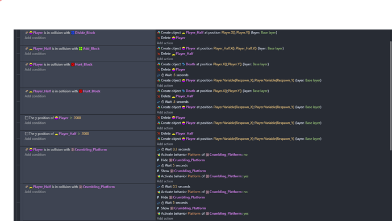
Task: Select 'Player is in collision with Crumbling_Platform' condition
Action: [x=66, y=149]
